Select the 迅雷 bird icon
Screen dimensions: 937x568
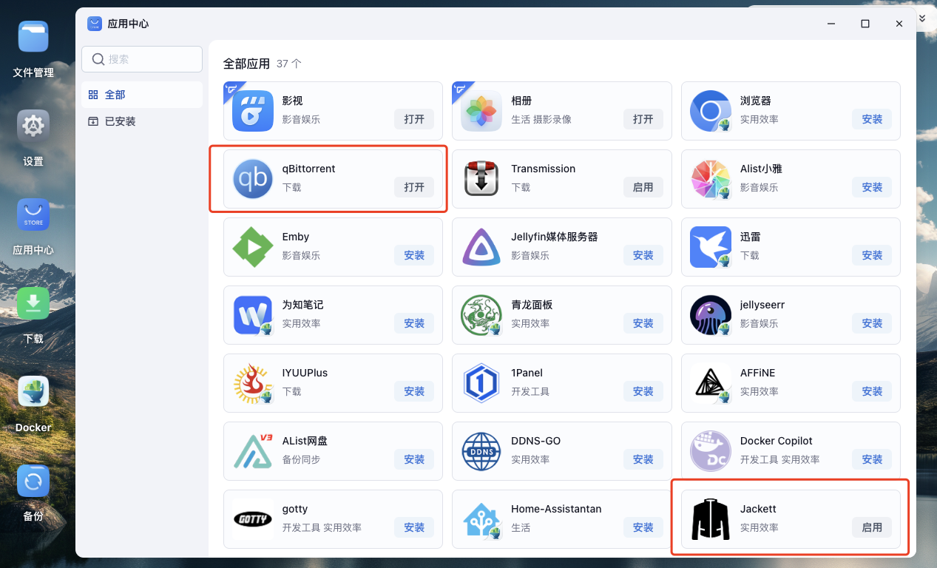[711, 247]
